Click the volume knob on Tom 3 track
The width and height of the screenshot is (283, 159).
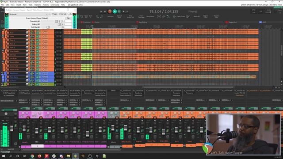[x=27, y=48]
